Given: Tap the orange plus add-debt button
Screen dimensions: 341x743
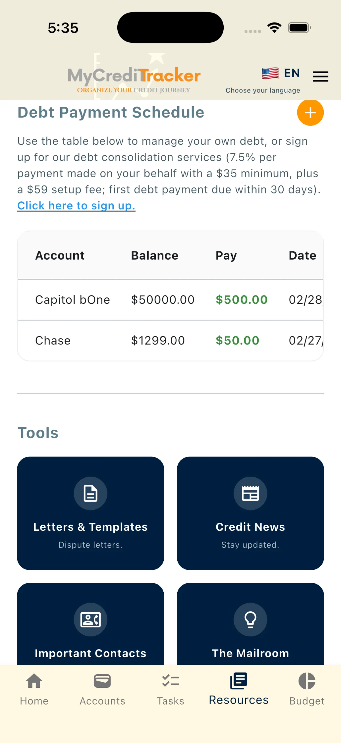Looking at the screenshot, I should (x=310, y=113).
